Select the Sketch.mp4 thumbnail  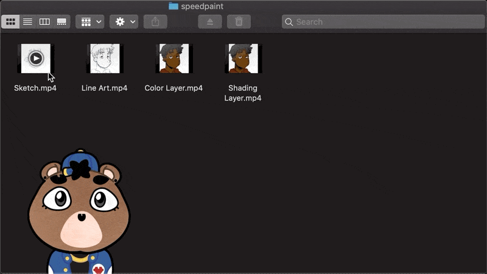pos(36,58)
